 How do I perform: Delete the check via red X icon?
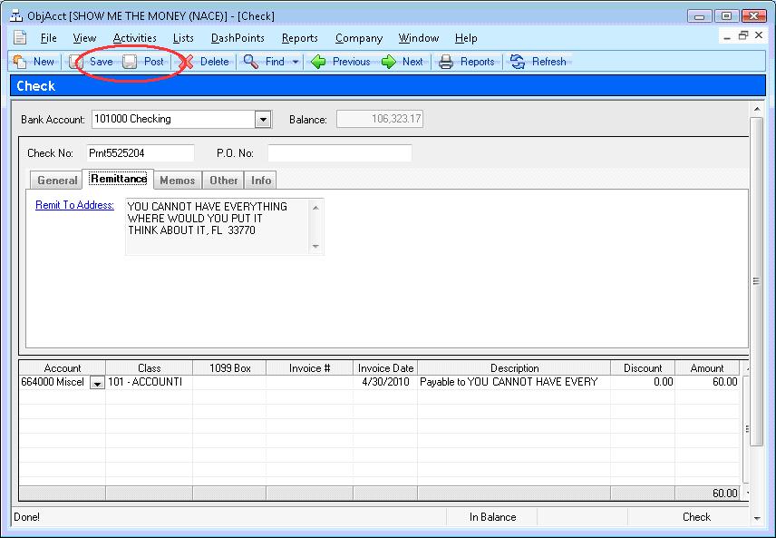tap(185, 62)
